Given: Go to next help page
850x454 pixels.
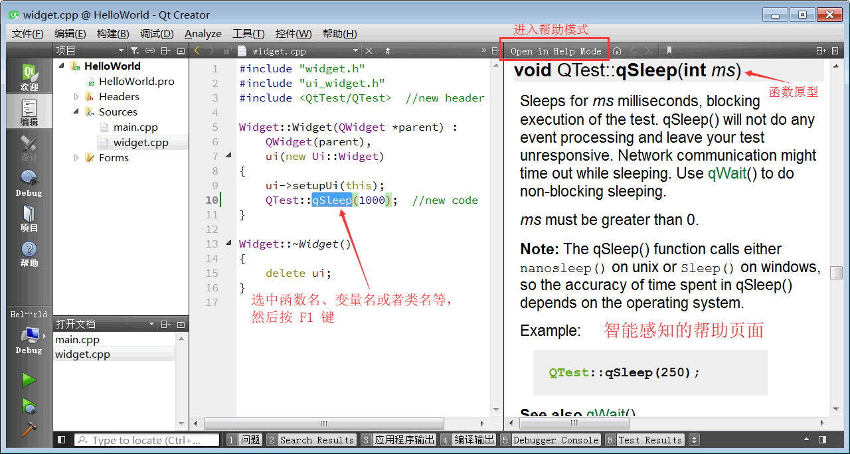Looking at the screenshot, I should pos(649,50).
